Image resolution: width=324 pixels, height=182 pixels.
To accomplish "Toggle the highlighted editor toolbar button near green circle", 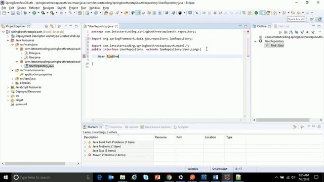I will pos(262,13).
